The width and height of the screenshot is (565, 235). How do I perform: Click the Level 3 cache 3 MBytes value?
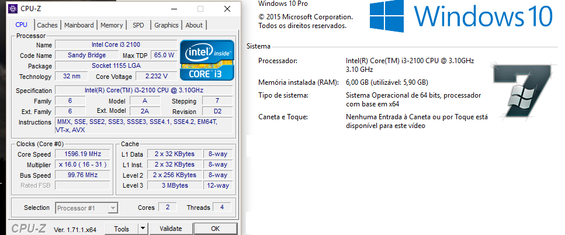click(x=175, y=185)
